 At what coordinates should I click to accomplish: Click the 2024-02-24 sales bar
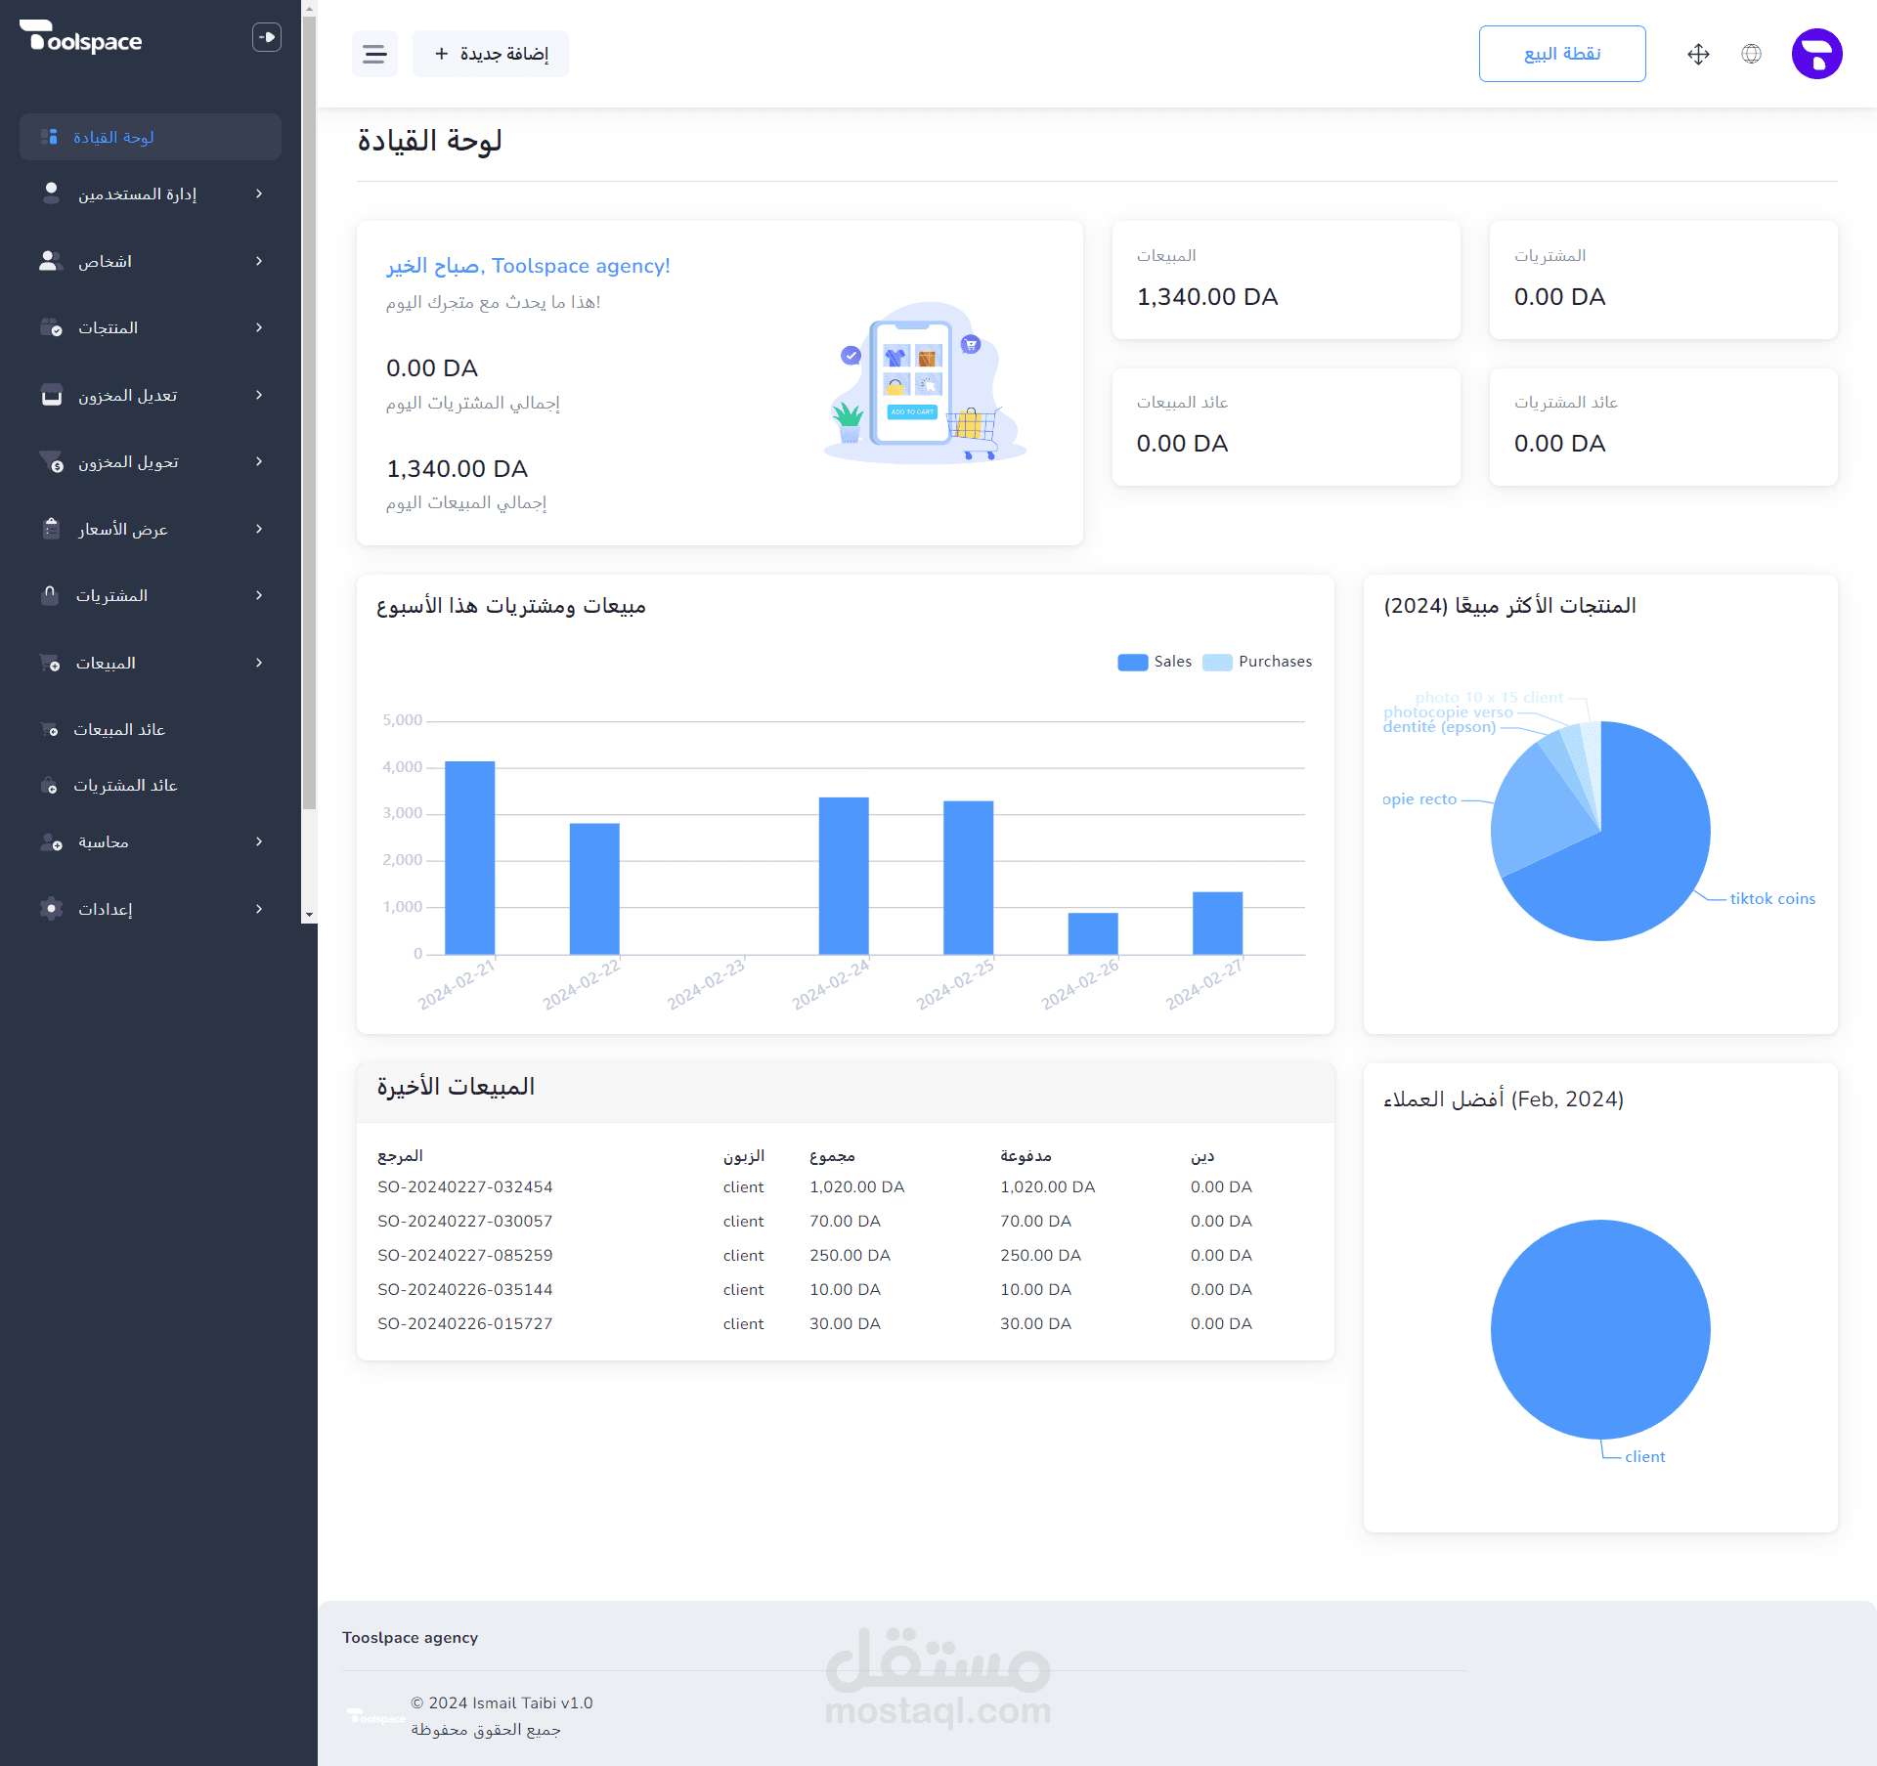point(844,876)
